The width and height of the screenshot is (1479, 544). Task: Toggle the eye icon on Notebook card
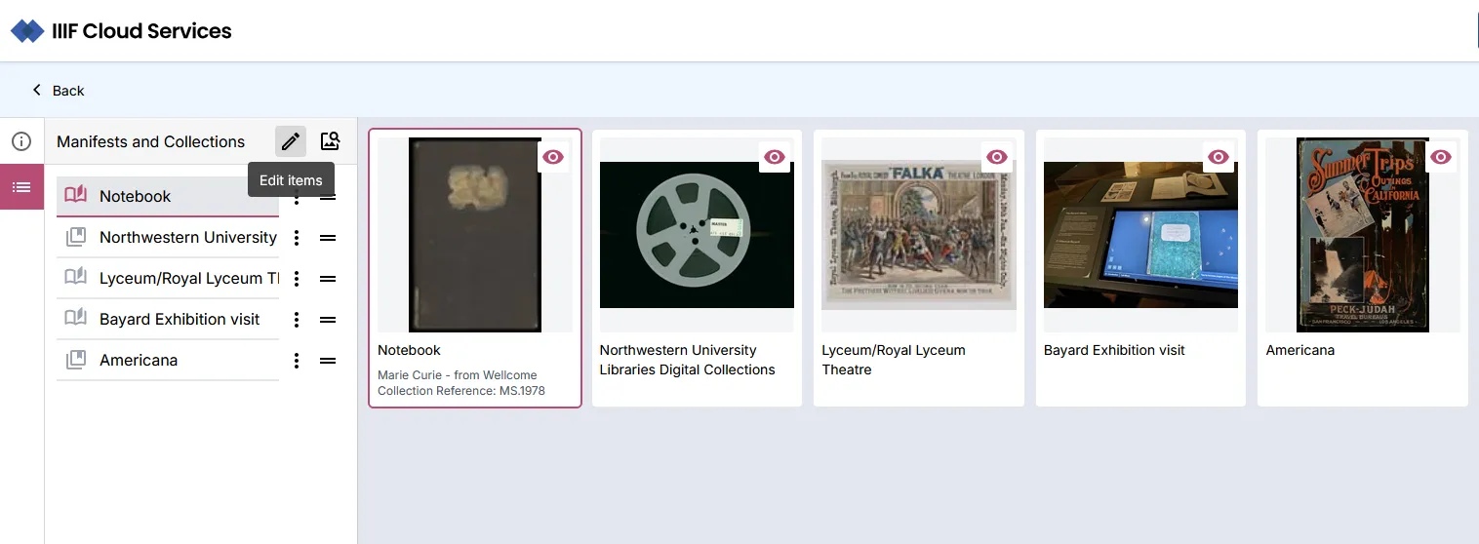[x=553, y=157]
